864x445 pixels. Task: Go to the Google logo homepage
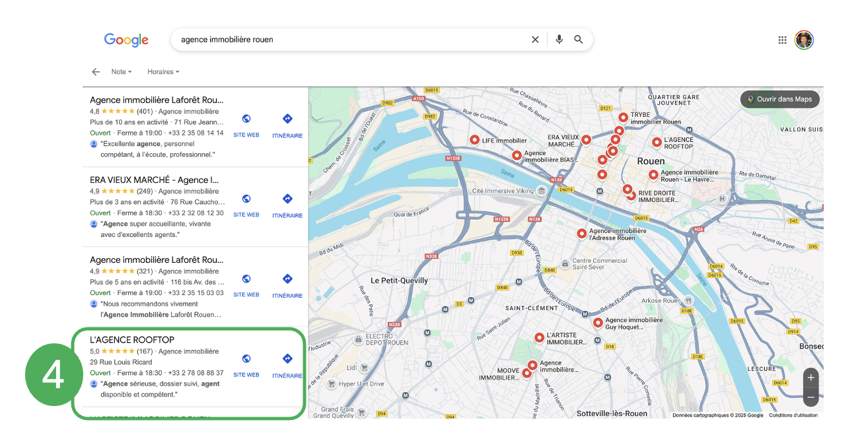[126, 40]
